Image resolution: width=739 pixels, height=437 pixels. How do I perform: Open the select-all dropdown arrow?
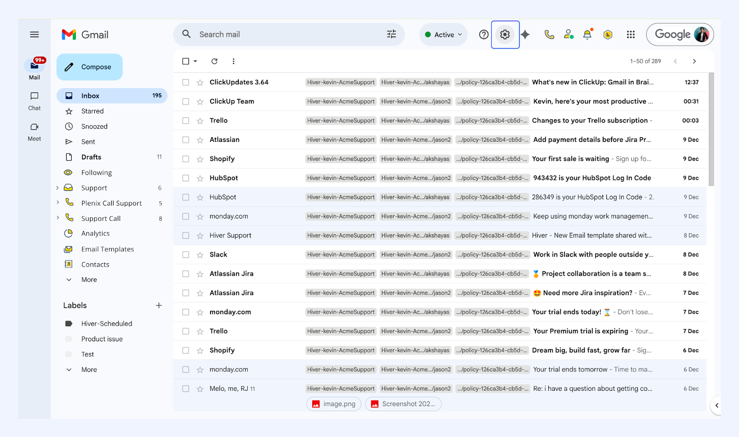point(195,61)
